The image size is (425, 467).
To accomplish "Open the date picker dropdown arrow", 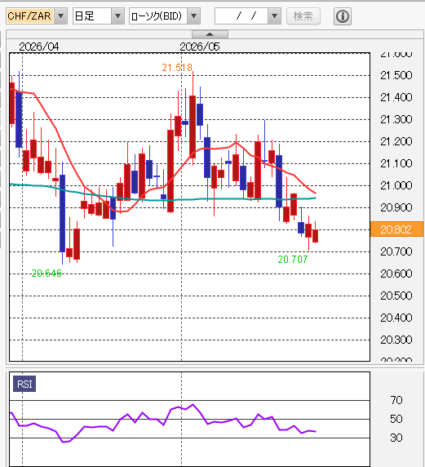I will point(274,16).
